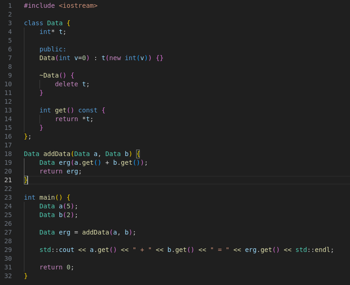Click the 'public:' access specifier
Viewport: 350px width, 285px height.
point(53,49)
